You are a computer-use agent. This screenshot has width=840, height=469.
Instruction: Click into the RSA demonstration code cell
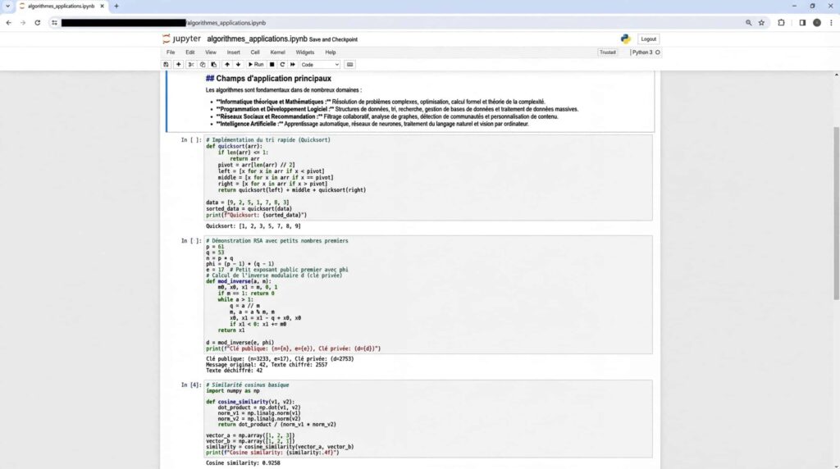(x=427, y=294)
